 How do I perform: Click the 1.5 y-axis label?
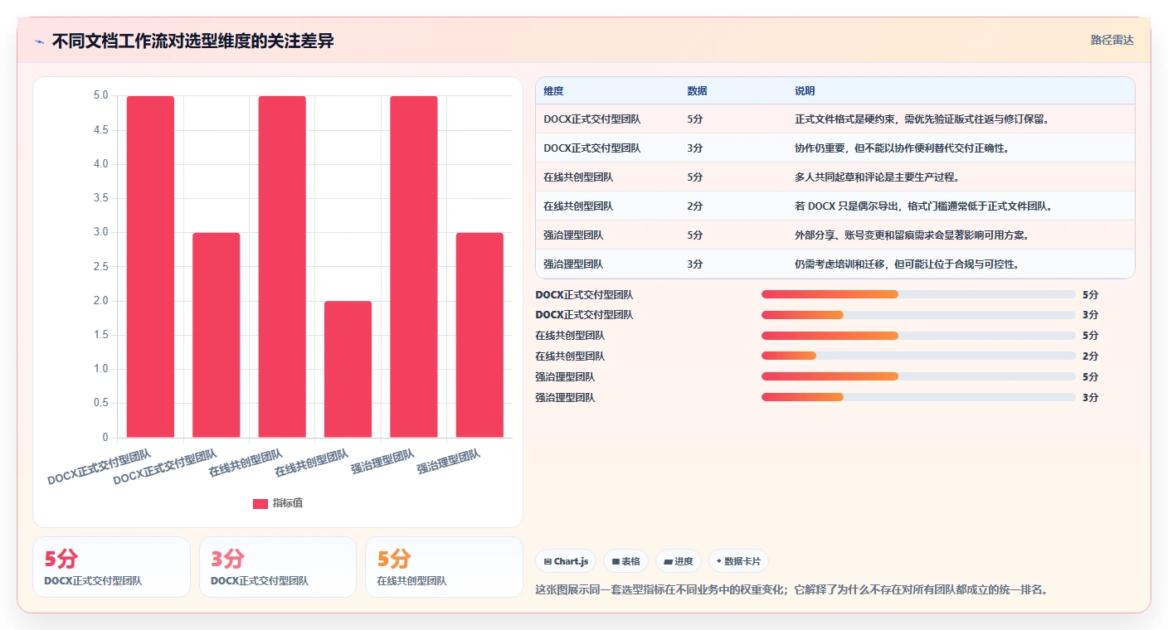[101, 335]
